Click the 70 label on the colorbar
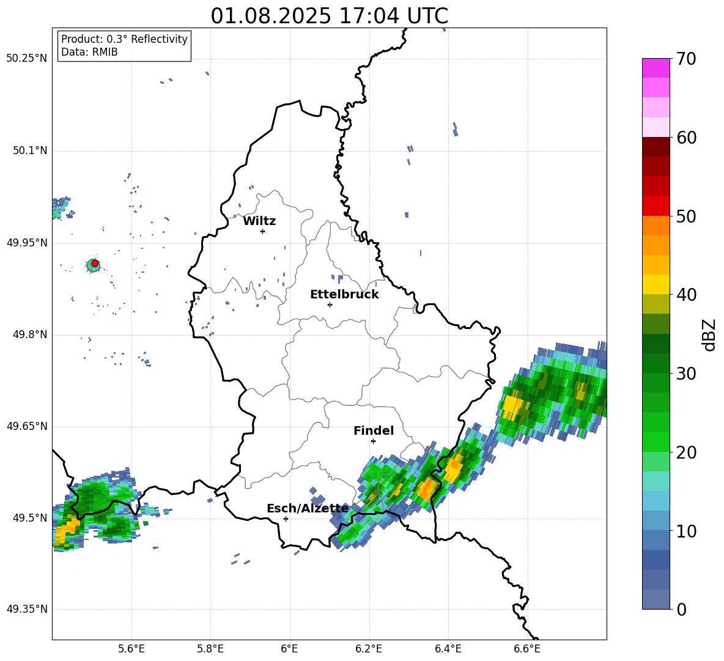This screenshot has width=724, height=661. click(x=686, y=59)
